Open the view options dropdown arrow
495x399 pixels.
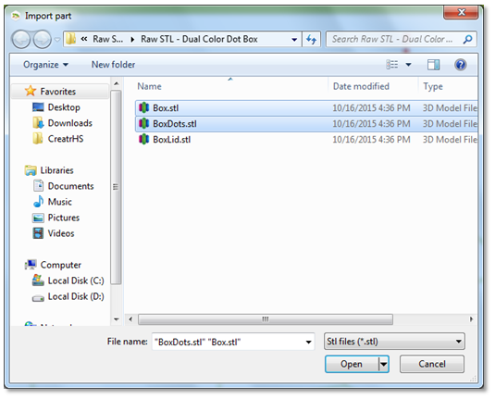point(409,65)
